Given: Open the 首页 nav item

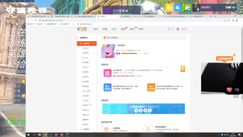Looking at the screenshot, I should pyautogui.click(x=96, y=29).
